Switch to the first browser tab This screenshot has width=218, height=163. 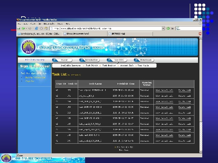[39, 34]
